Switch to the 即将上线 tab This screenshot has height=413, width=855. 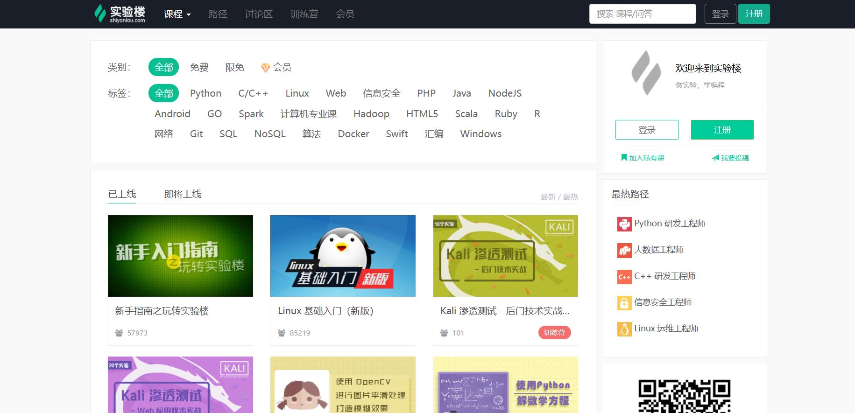tap(183, 194)
